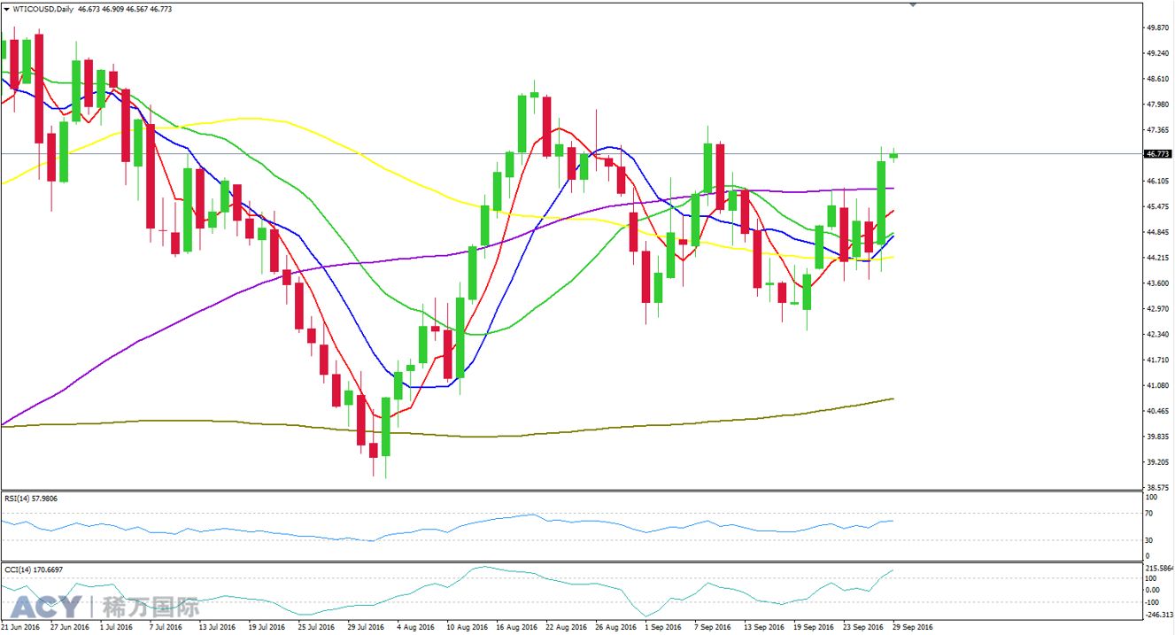1175x635 pixels.
Task: Click the RSI level 30 scale label
Action: [x=1148, y=540]
